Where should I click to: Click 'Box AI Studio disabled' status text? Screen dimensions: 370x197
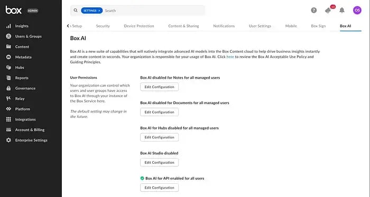point(159,153)
